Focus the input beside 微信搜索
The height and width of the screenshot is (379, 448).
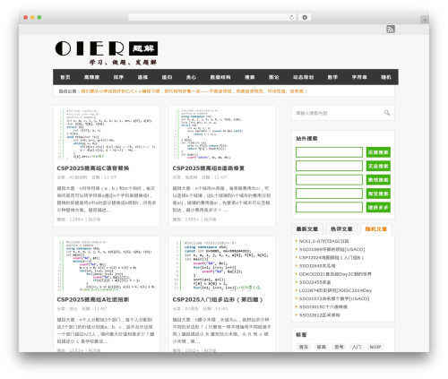[x=329, y=180]
